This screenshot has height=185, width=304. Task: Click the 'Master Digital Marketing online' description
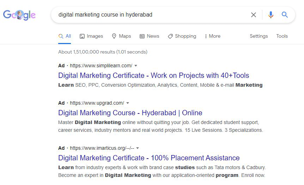point(160,126)
